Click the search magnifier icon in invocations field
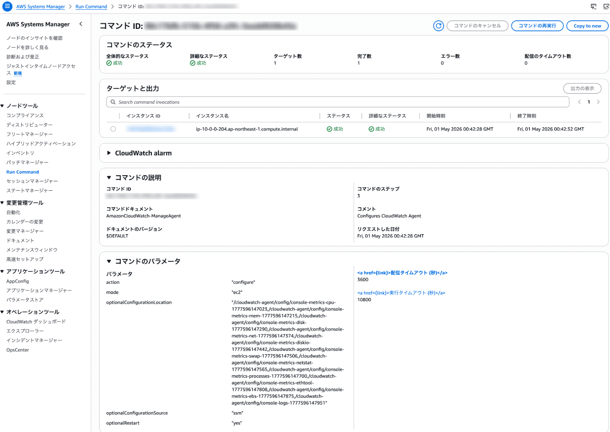Viewport: 610px width, 432px height. click(113, 102)
